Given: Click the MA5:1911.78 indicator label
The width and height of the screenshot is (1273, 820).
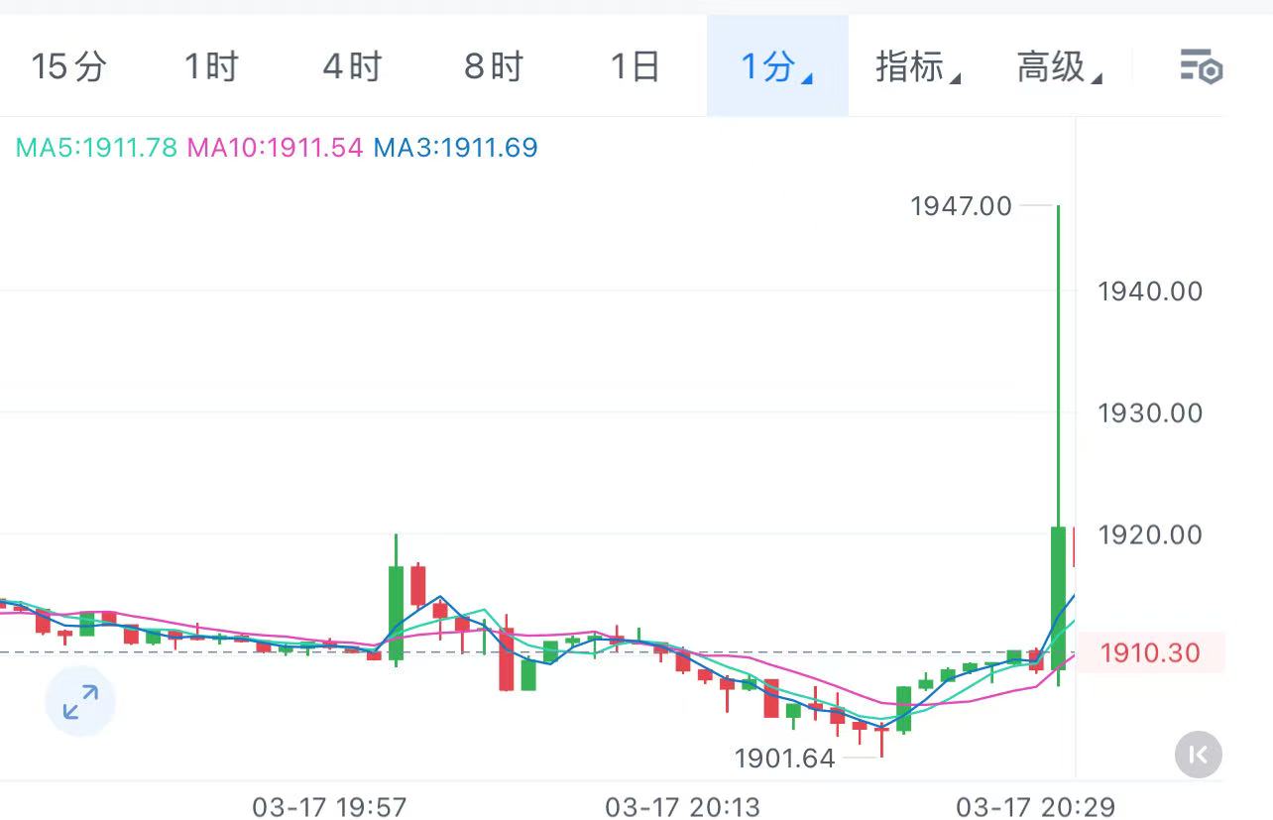Looking at the screenshot, I should coord(96,148).
